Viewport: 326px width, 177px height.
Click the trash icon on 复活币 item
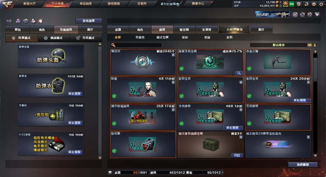173,55
